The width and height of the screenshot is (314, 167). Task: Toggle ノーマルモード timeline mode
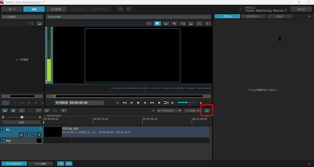[193, 111]
